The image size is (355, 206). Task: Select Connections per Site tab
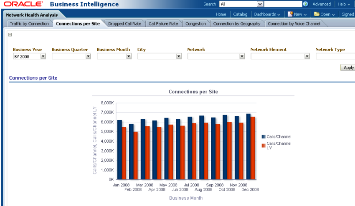click(x=78, y=23)
